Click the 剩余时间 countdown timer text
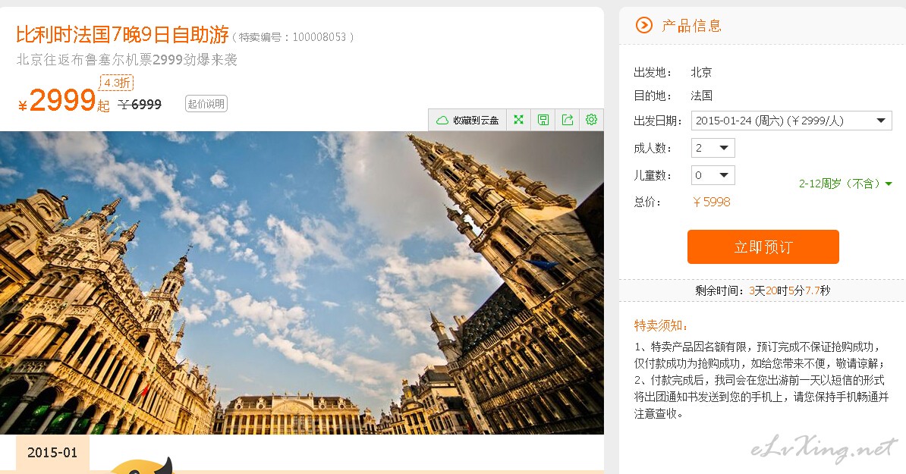 (x=763, y=290)
